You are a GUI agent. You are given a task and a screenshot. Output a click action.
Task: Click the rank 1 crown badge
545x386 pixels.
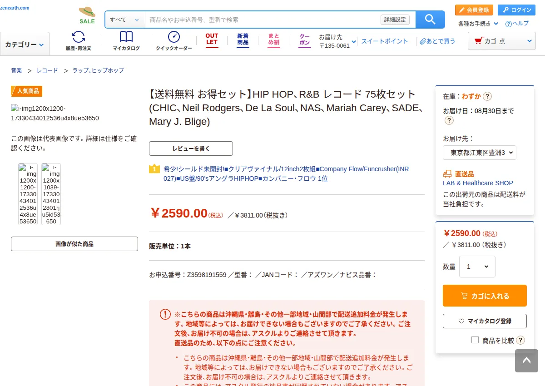(154, 169)
